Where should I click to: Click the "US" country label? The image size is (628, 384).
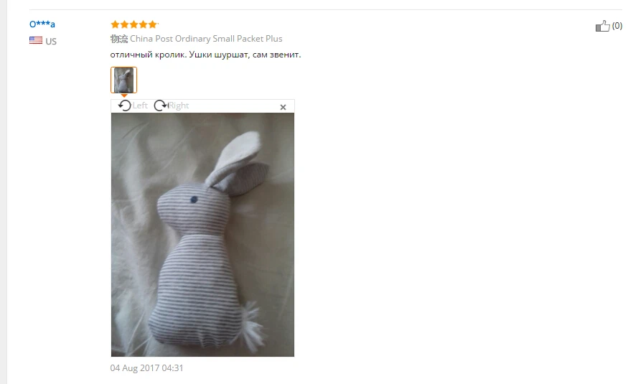click(51, 41)
